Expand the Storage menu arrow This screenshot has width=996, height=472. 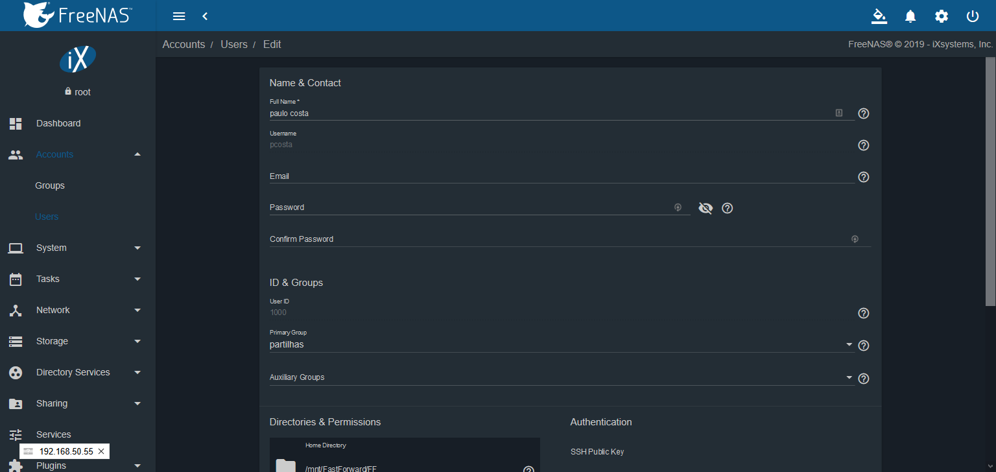click(137, 341)
